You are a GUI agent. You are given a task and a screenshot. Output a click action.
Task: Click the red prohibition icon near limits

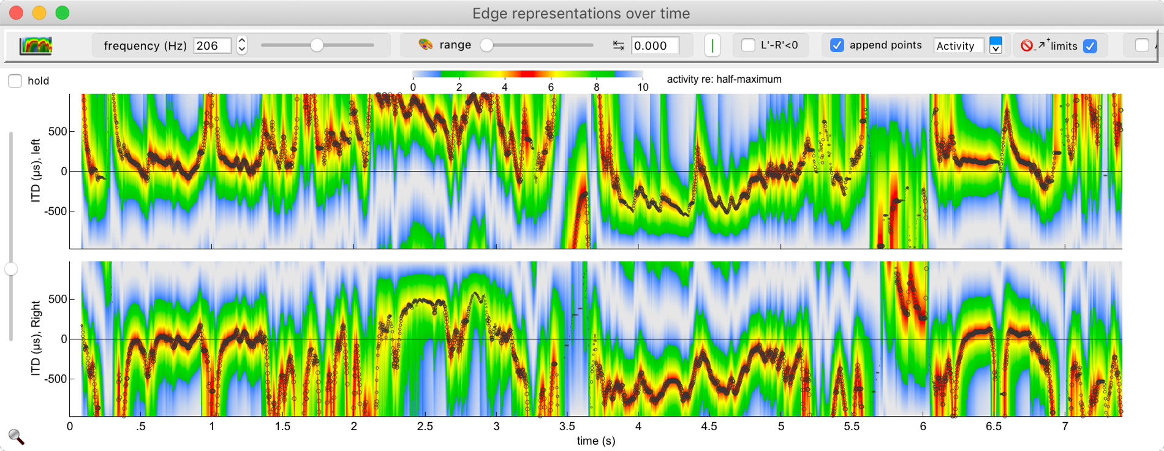point(1027,45)
